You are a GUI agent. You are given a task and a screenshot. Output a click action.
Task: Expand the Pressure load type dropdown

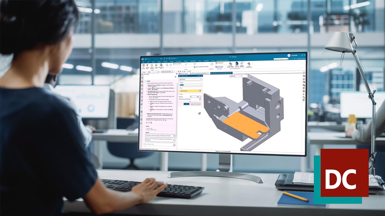(x=190, y=79)
